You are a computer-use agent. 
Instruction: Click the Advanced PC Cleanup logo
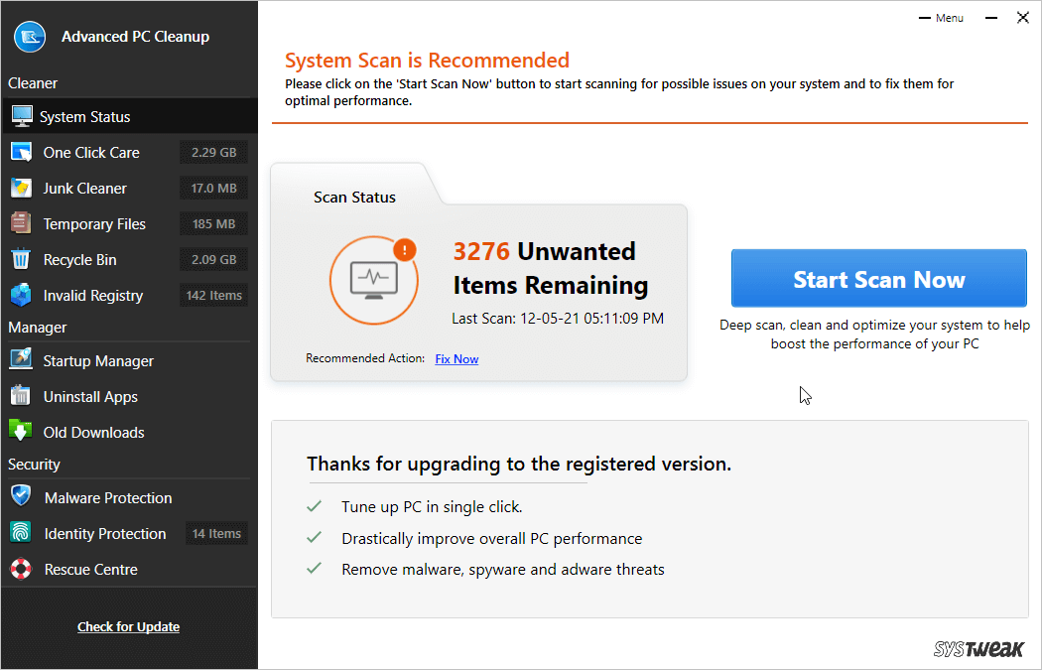(28, 36)
